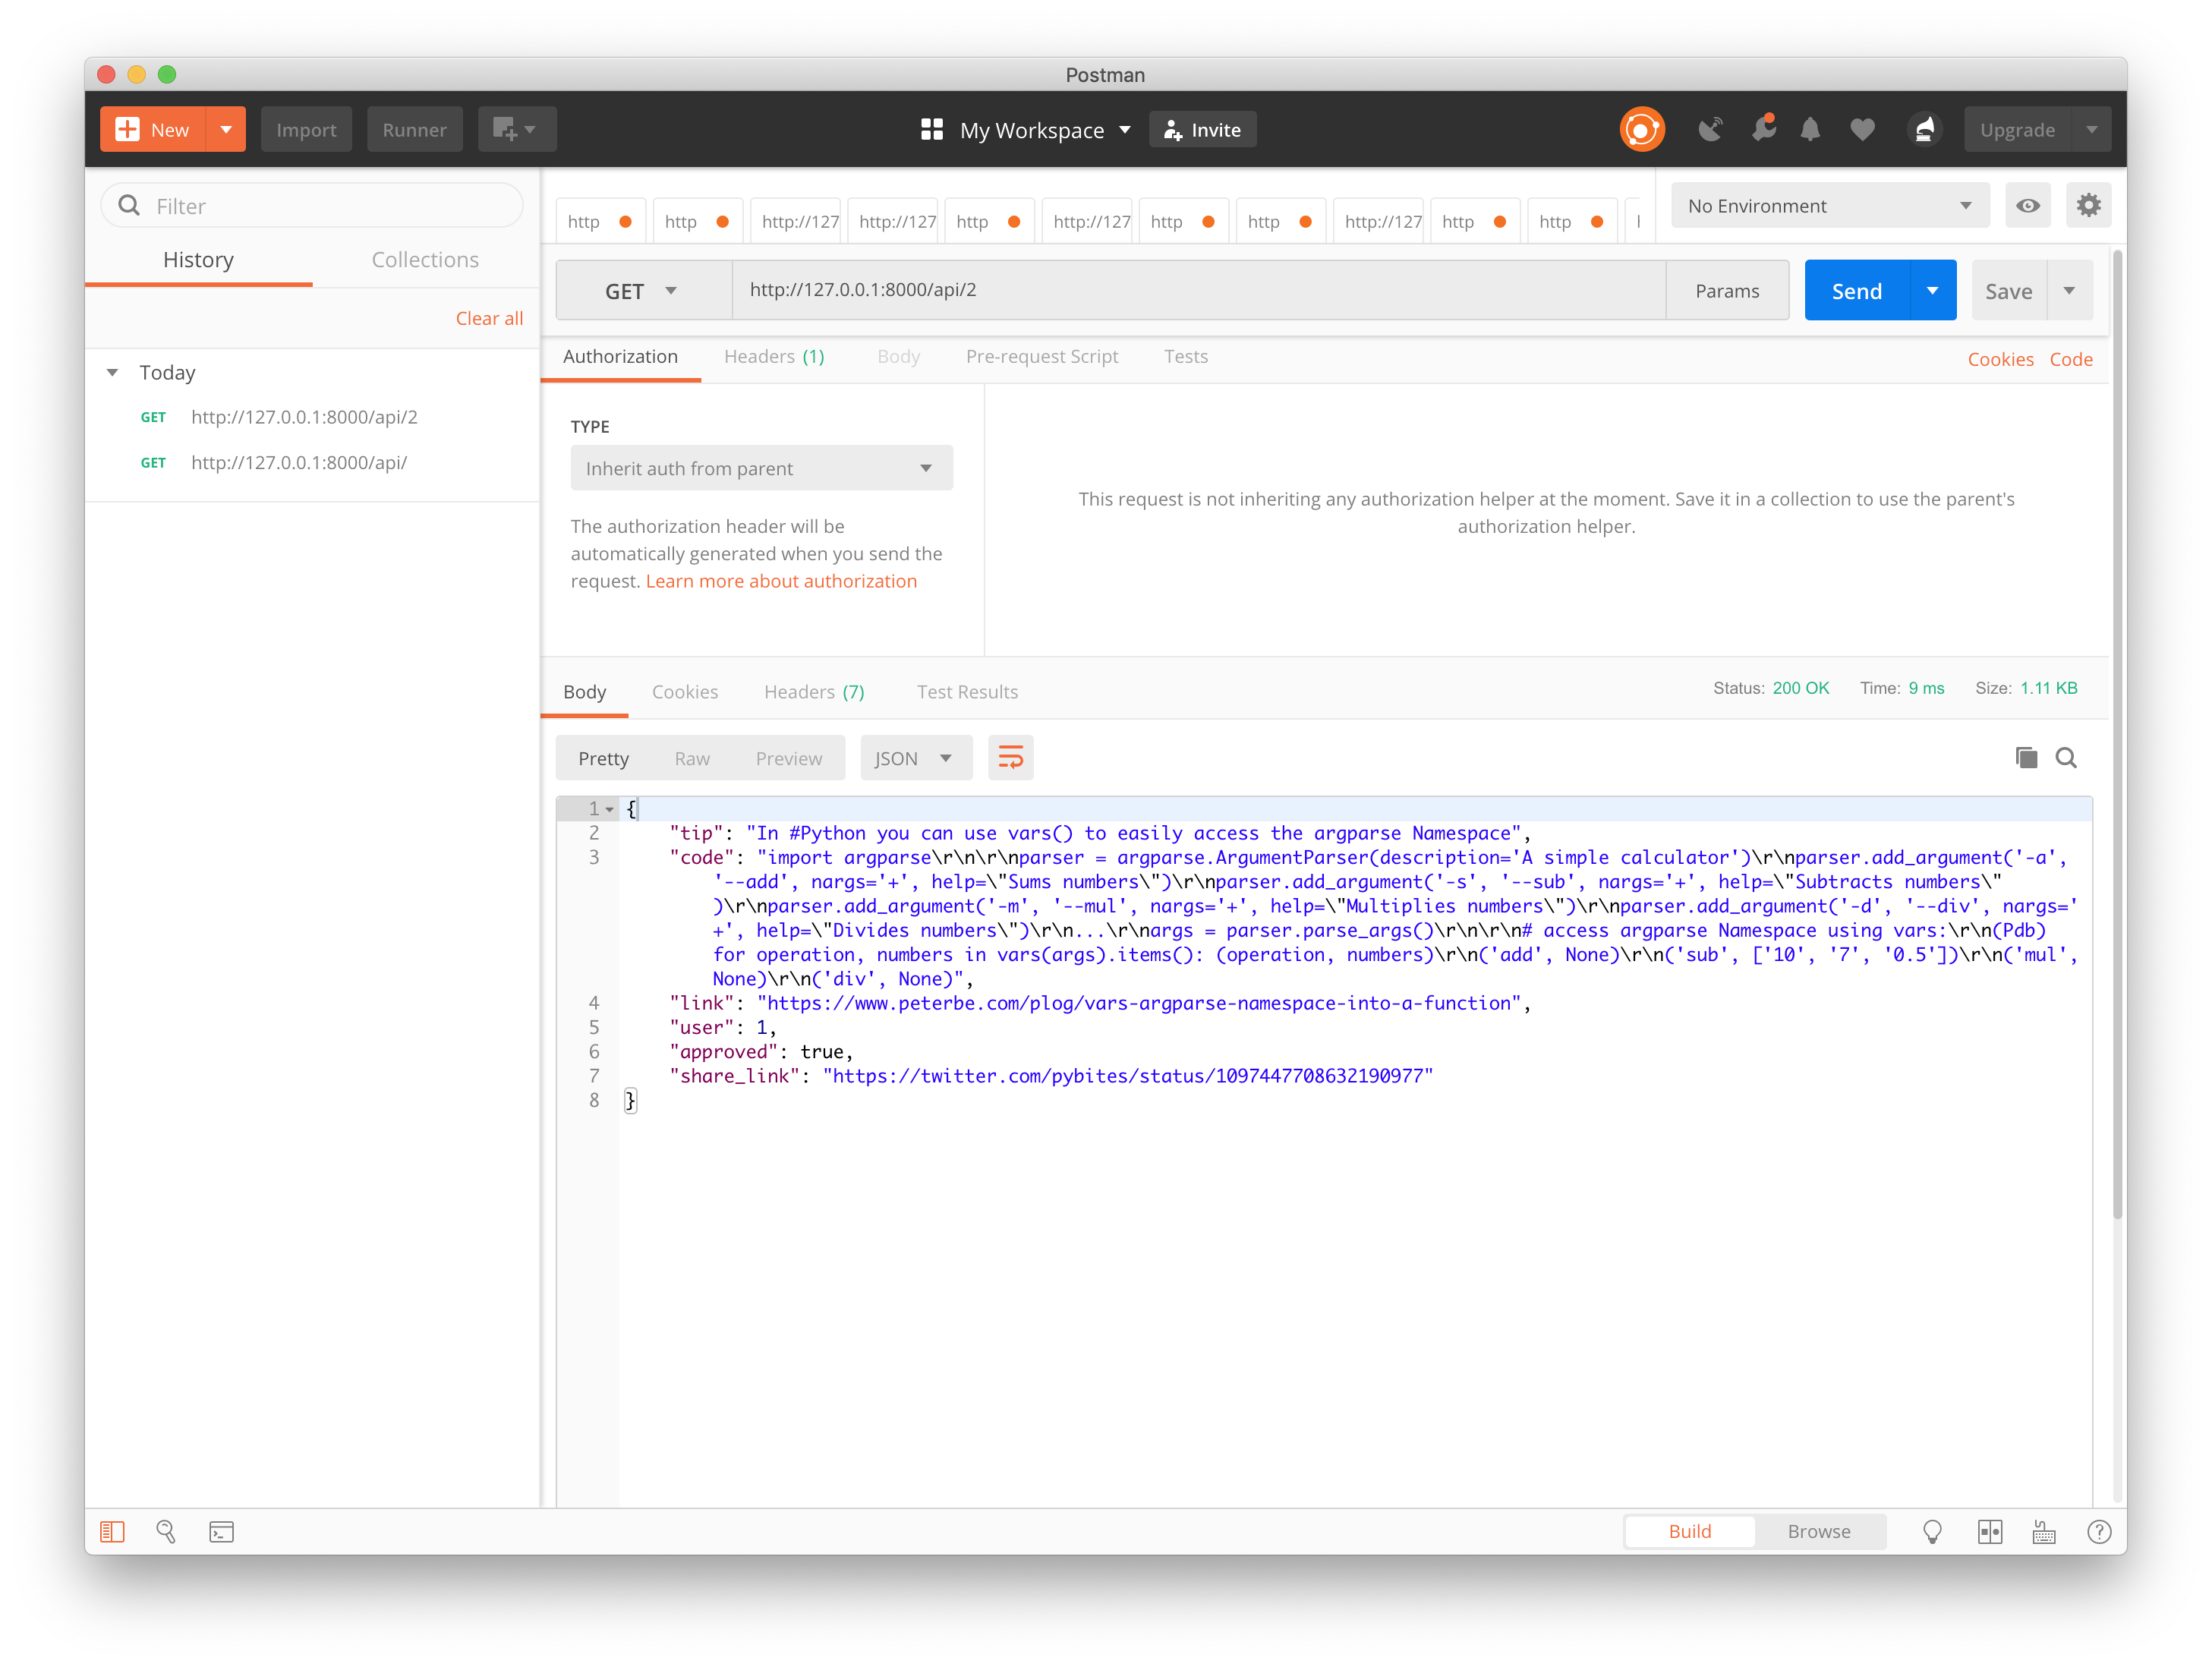This screenshot has width=2212, height=1667.
Task: Switch to the Collections tab
Action: tap(425, 260)
